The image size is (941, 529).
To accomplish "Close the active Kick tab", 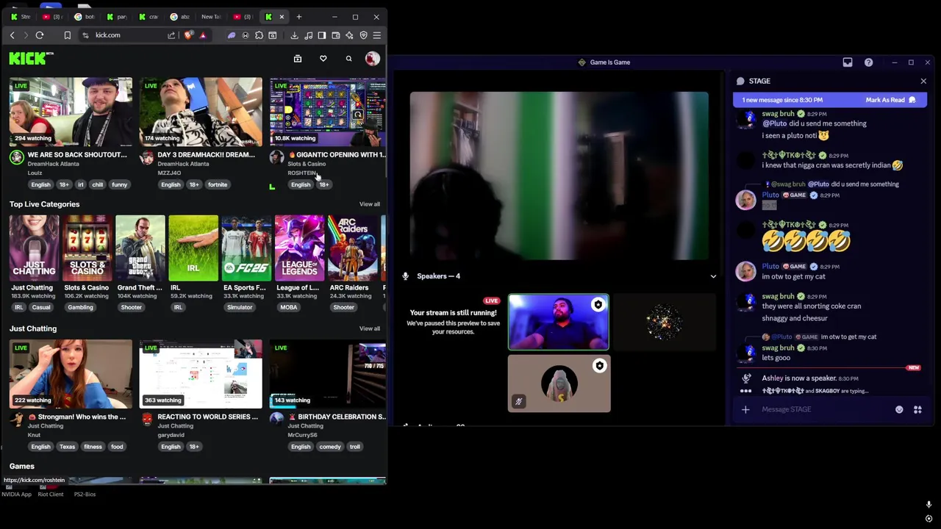I will [281, 17].
